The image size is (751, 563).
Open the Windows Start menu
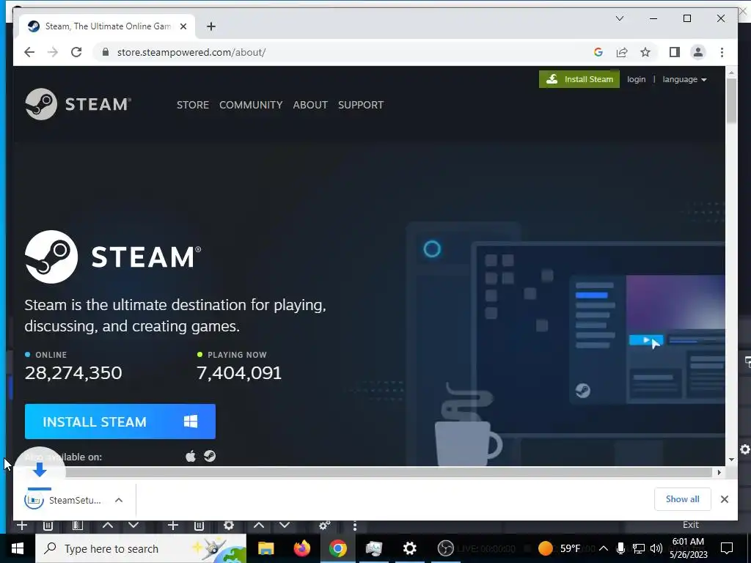(18, 548)
